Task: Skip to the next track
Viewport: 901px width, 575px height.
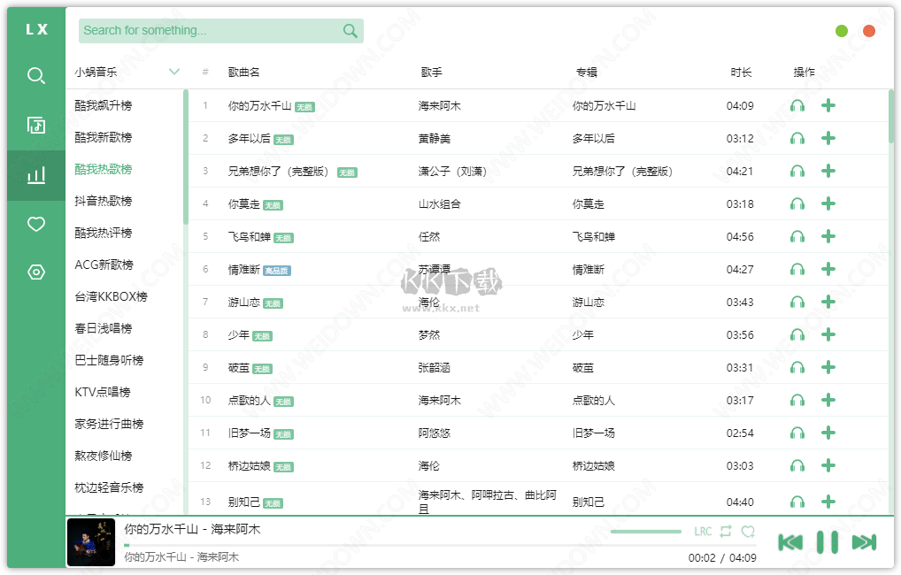Action: click(865, 540)
